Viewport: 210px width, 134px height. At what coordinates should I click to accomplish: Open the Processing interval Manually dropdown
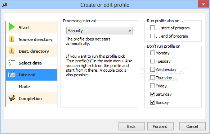[x=99, y=31]
